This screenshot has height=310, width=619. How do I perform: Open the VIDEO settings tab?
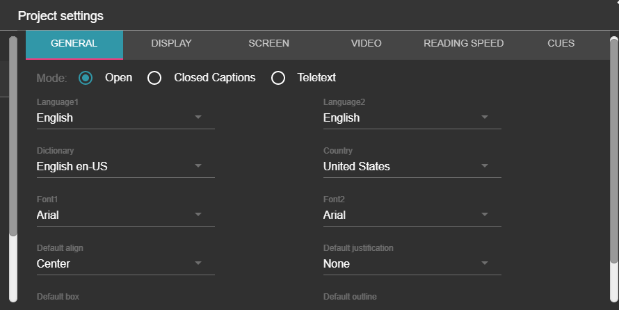click(x=366, y=43)
